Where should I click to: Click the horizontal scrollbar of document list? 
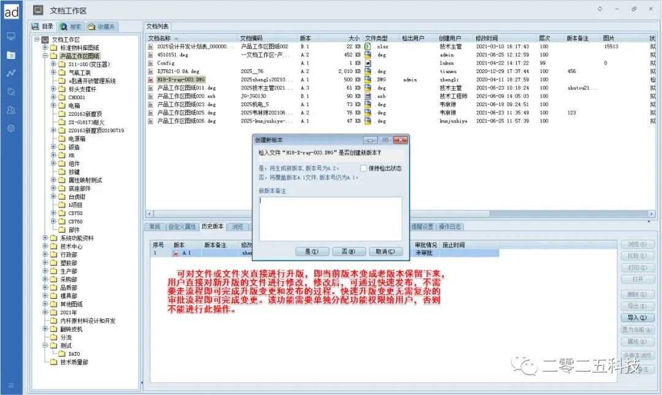pos(321,214)
